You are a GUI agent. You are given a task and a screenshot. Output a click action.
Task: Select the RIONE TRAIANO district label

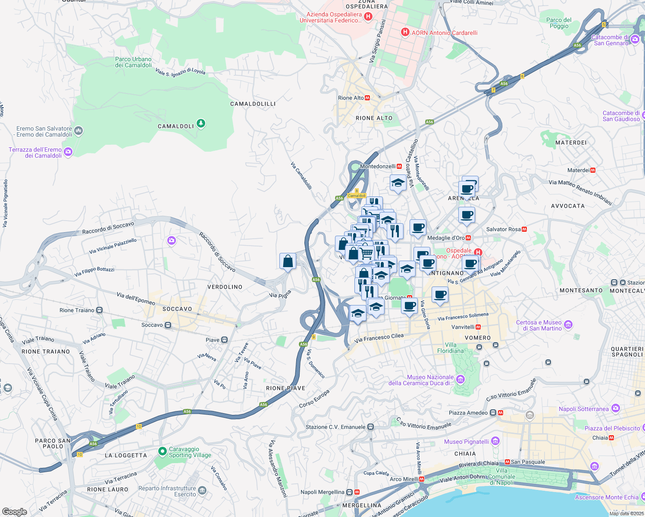point(46,352)
